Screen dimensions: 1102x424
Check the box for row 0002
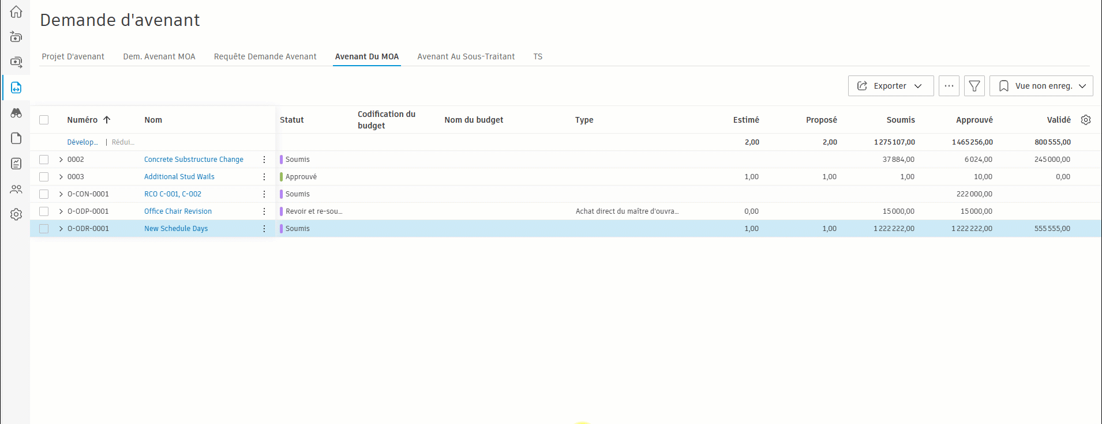[44, 160]
